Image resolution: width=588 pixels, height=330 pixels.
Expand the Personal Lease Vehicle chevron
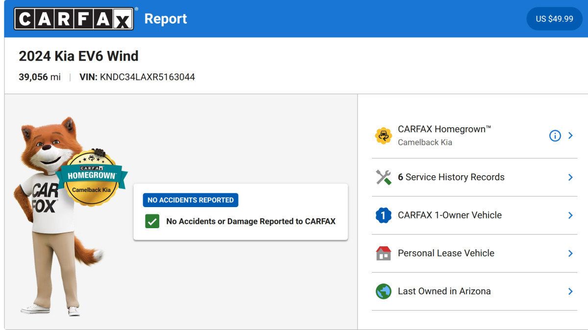point(570,253)
